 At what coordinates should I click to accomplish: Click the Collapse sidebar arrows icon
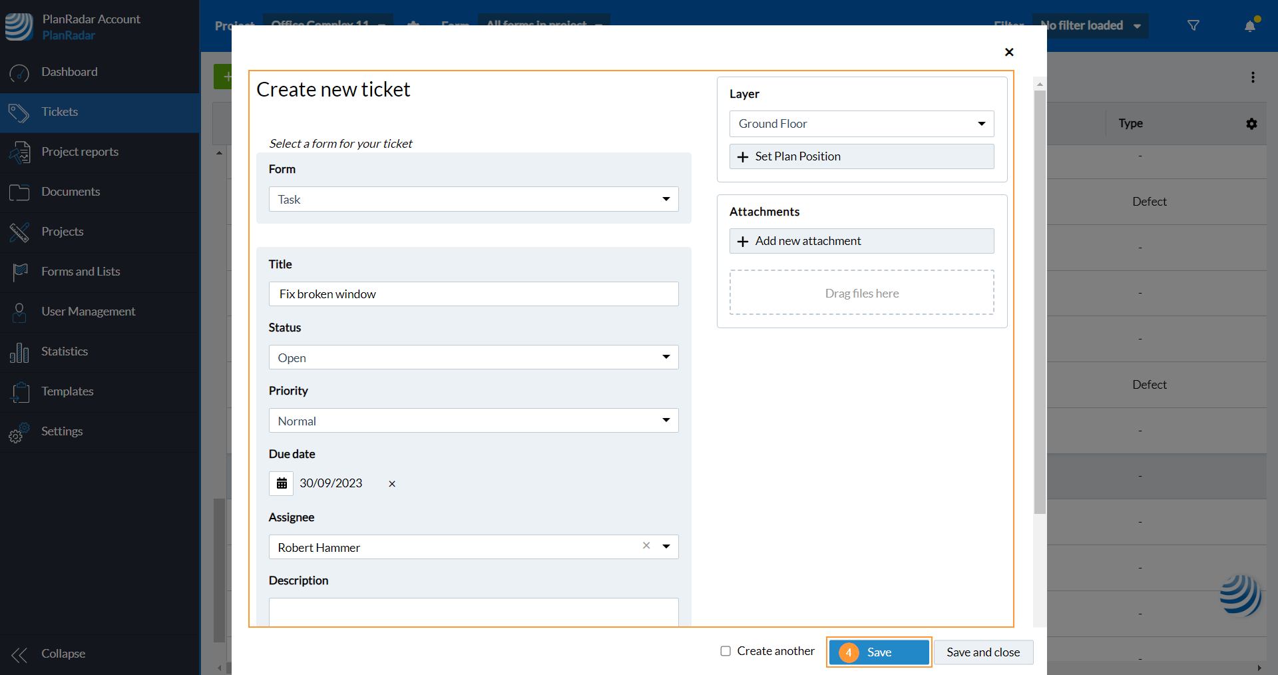(19, 654)
